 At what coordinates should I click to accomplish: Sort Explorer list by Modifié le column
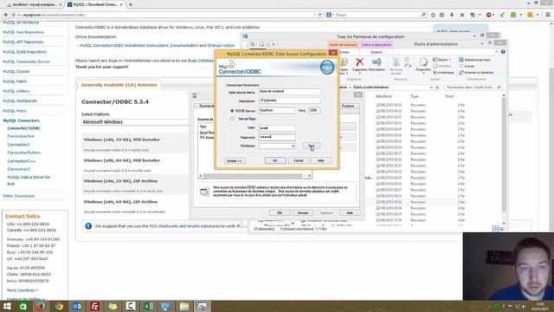coord(383,96)
